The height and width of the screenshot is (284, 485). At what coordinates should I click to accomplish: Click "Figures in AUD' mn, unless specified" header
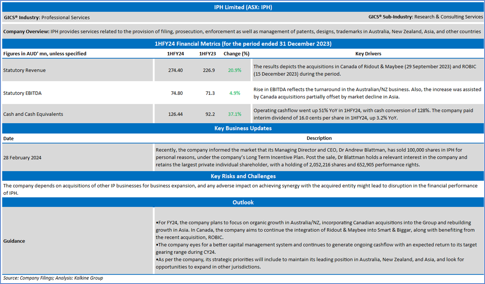45,54
